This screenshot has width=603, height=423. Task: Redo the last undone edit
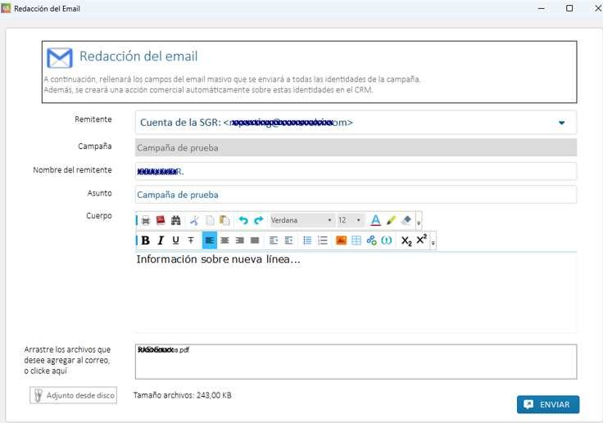[259, 220]
